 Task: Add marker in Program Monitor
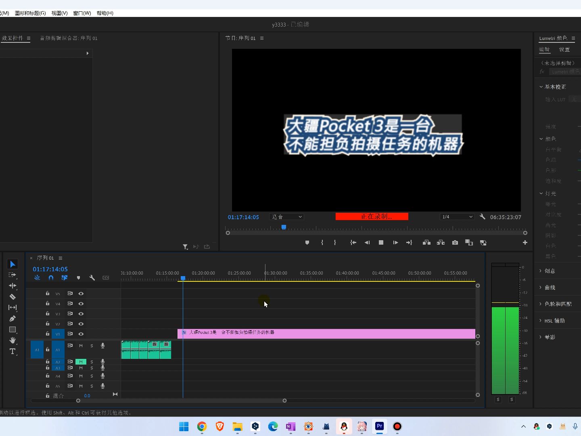tap(307, 243)
